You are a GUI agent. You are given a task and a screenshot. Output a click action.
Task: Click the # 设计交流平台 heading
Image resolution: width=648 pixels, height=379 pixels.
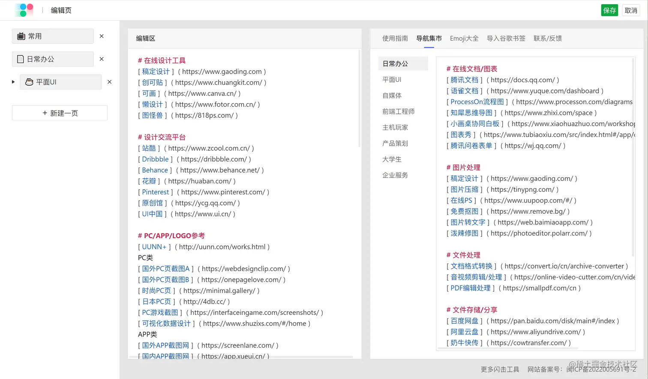coord(162,137)
